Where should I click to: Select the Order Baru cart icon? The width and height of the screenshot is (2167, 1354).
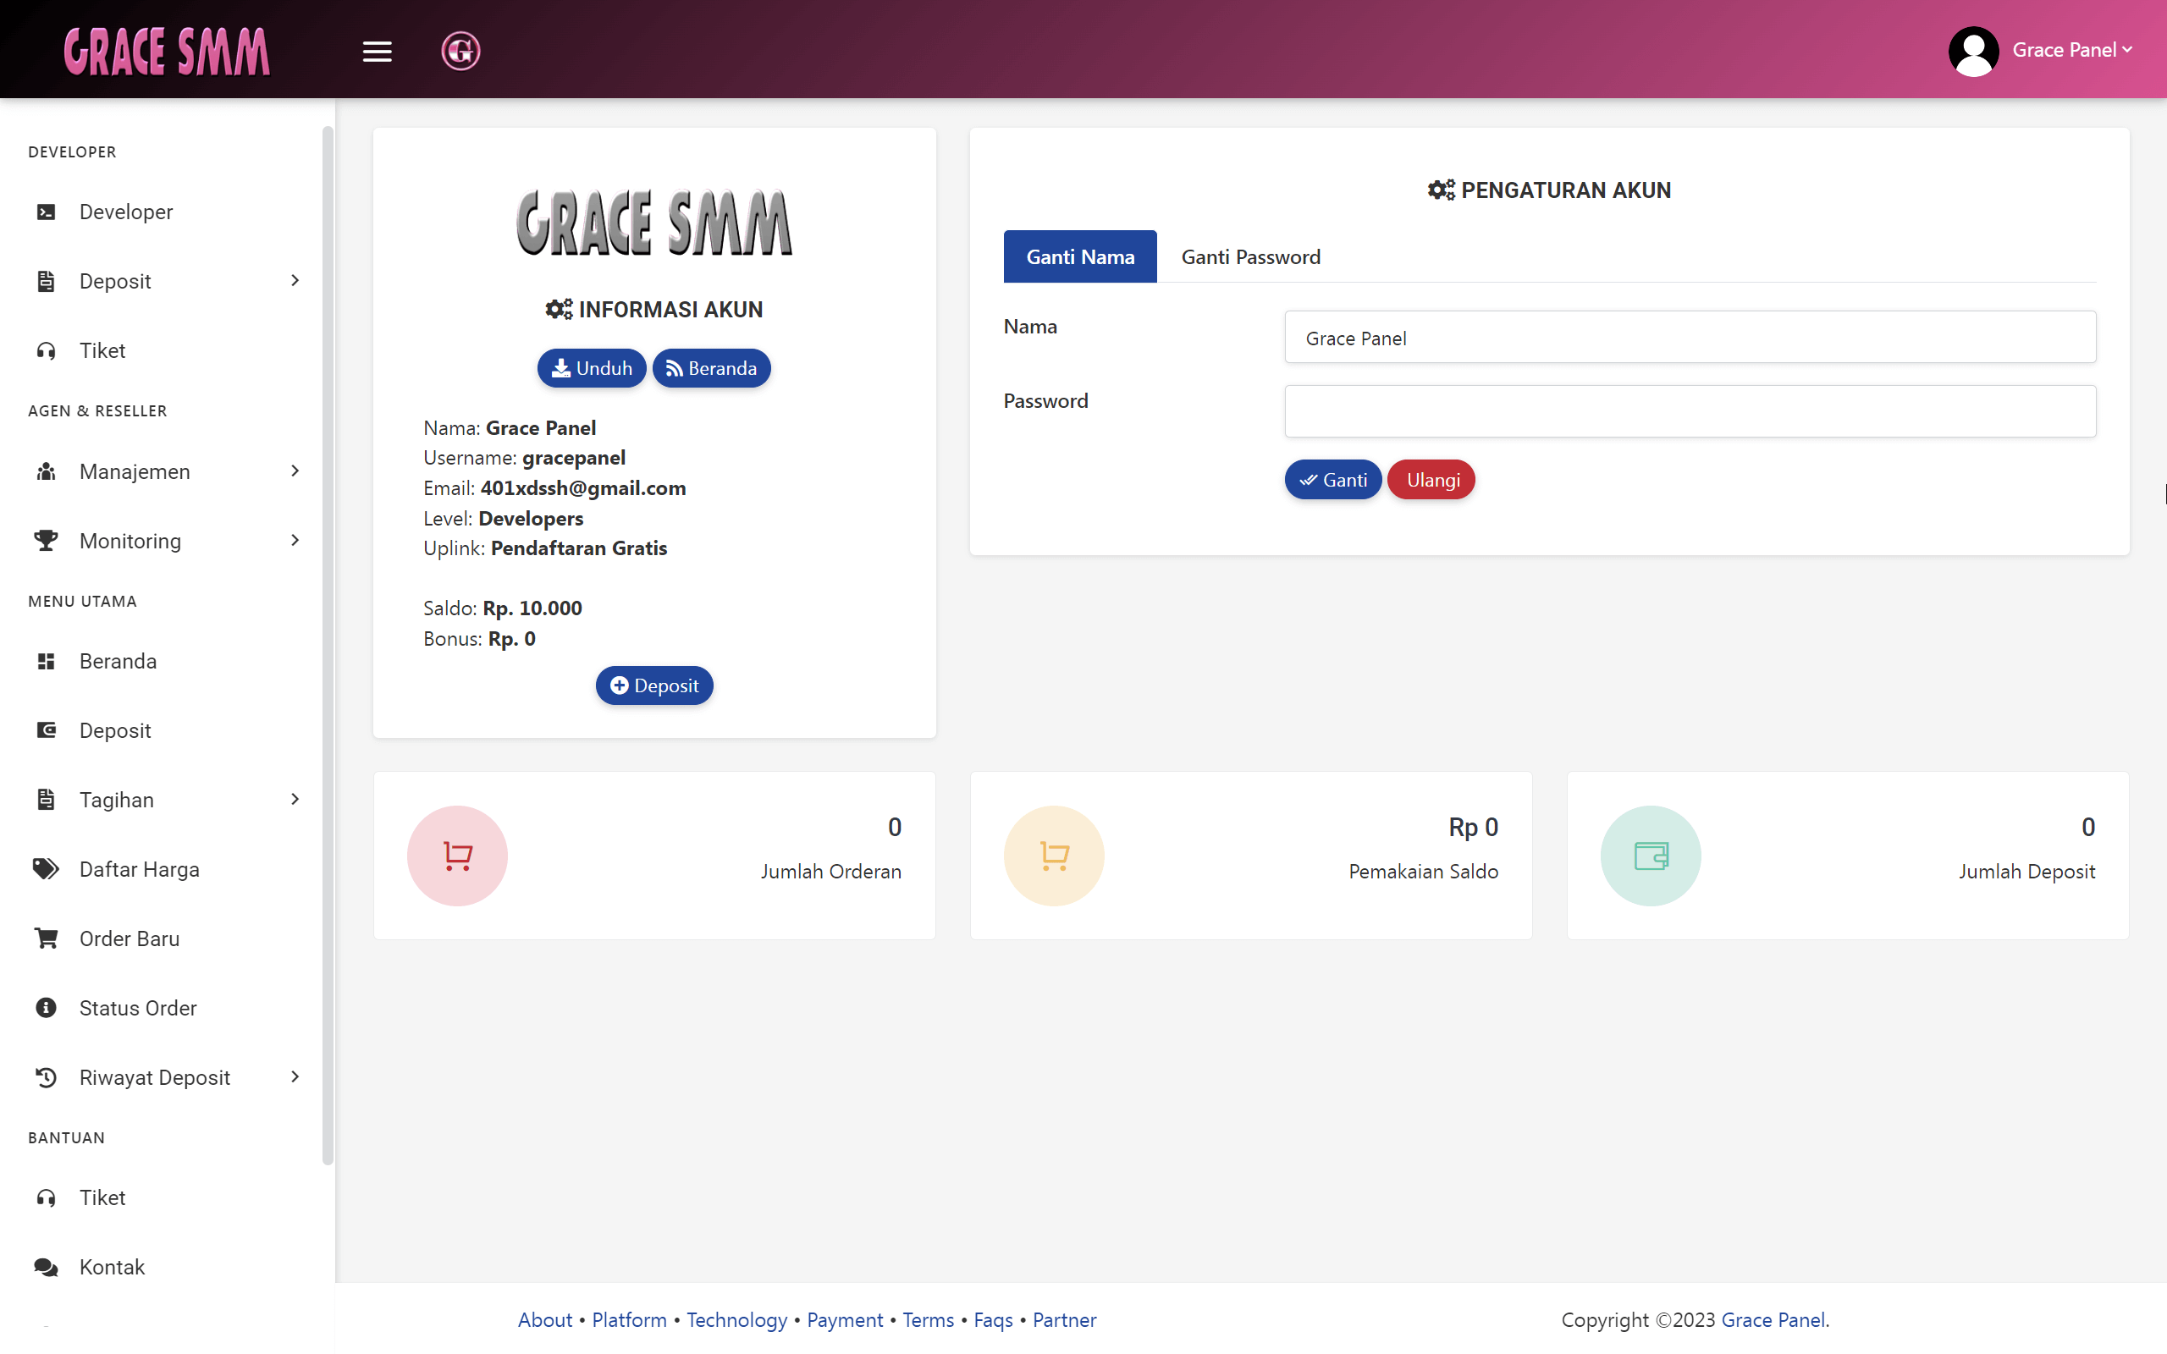tap(46, 938)
